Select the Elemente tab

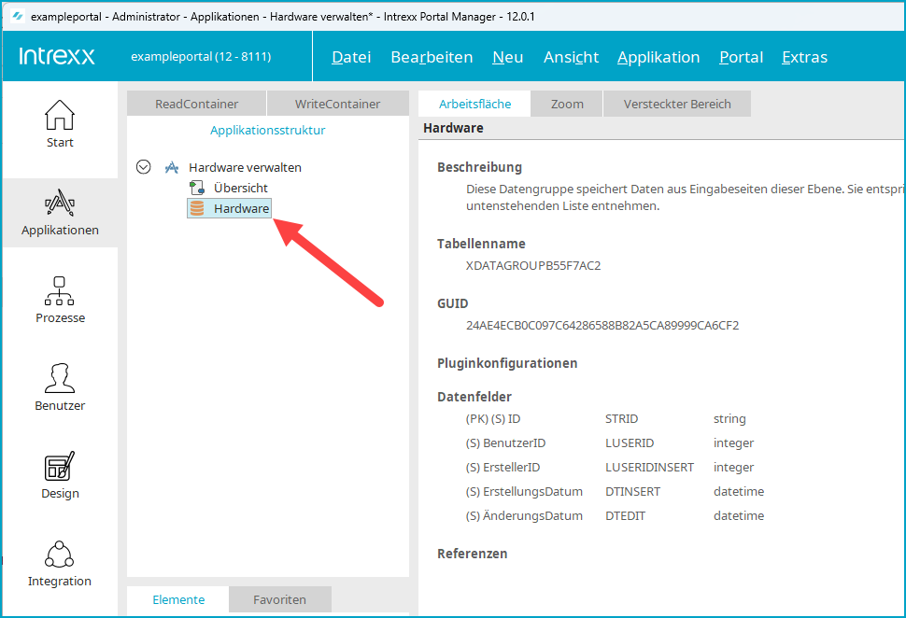point(178,599)
